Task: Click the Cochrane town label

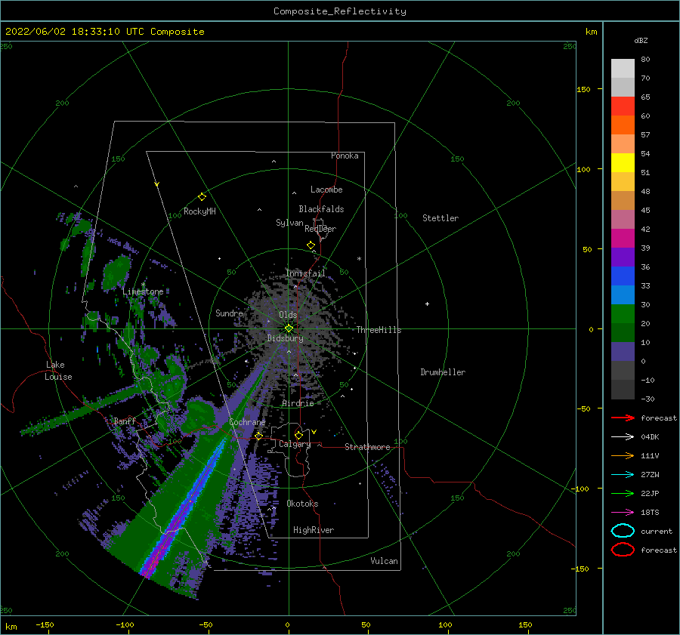Action: click(x=247, y=422)
